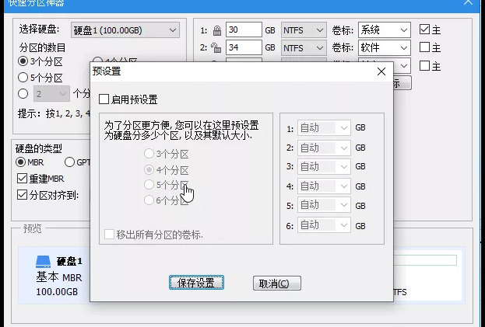Select 4个分区 in the preset dialog
The height and width of the screenshot is (327, 485).
(x=149, y=169)
